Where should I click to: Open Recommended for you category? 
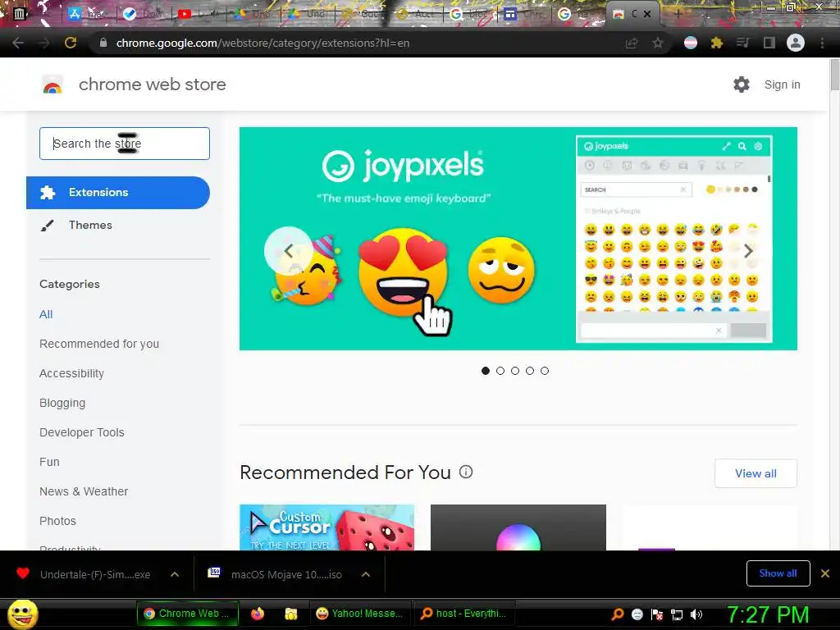point(99,344)
